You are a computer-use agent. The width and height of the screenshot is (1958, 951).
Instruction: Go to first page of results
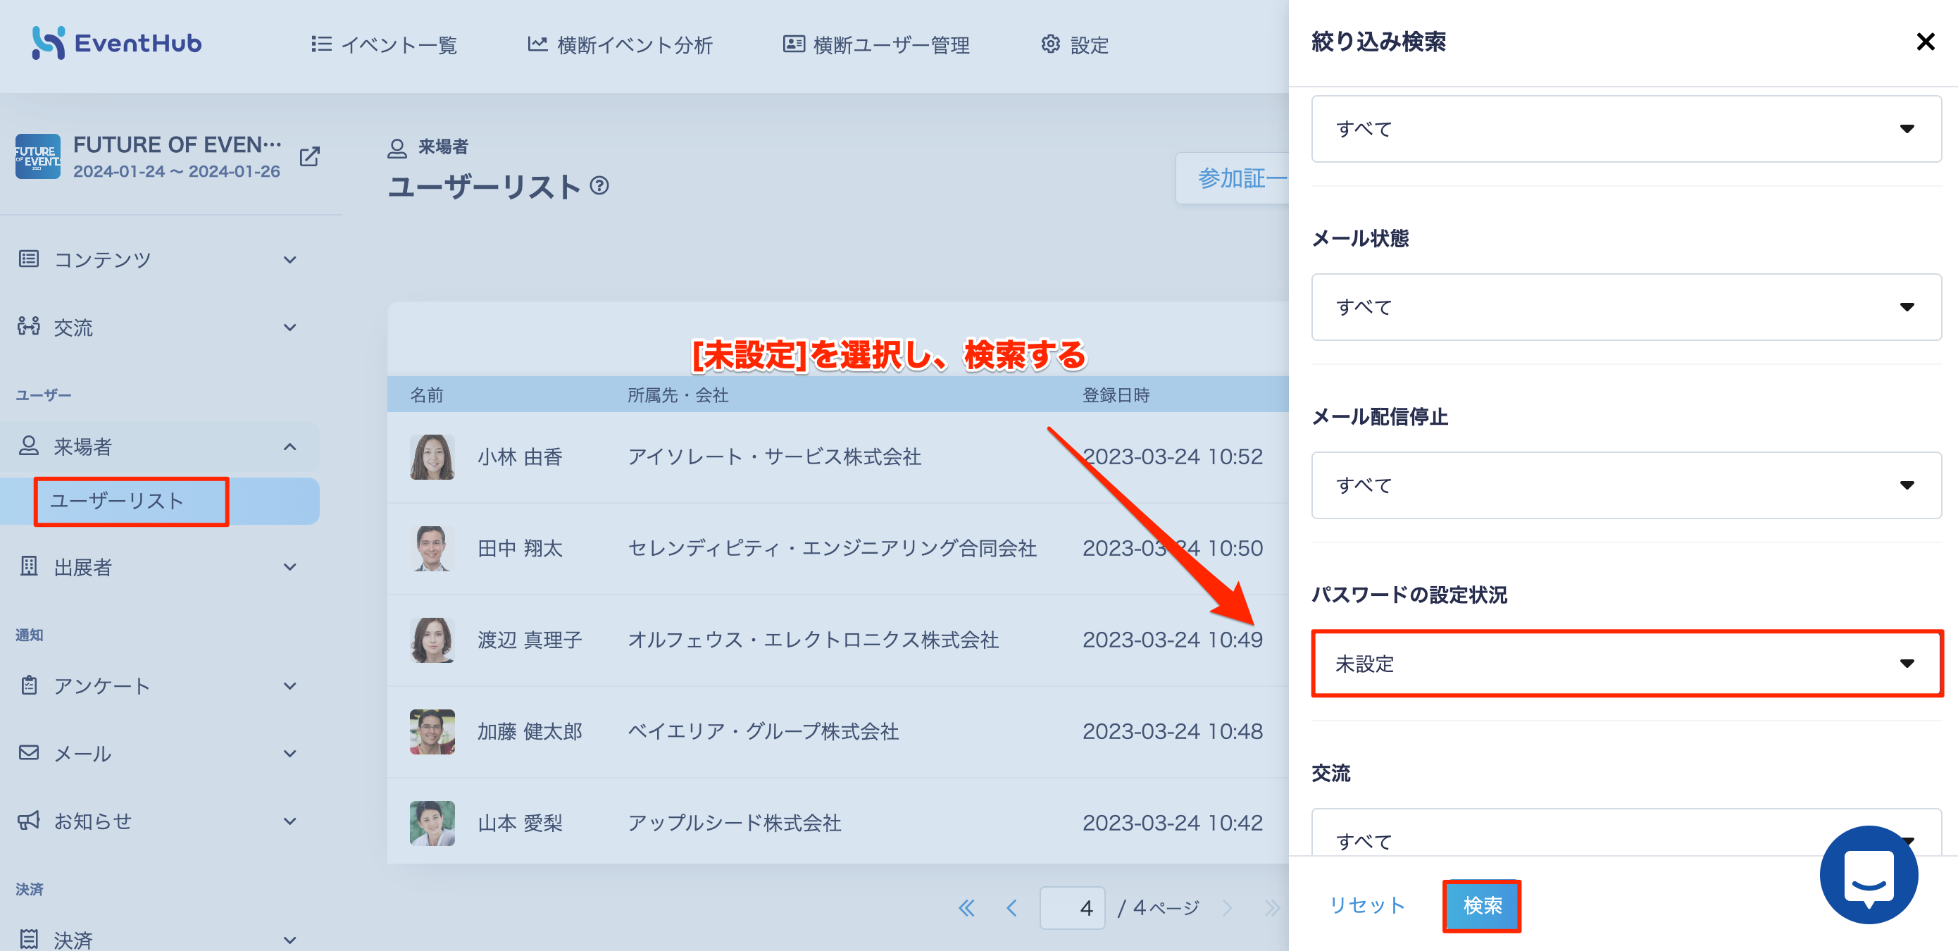point(966,907)
